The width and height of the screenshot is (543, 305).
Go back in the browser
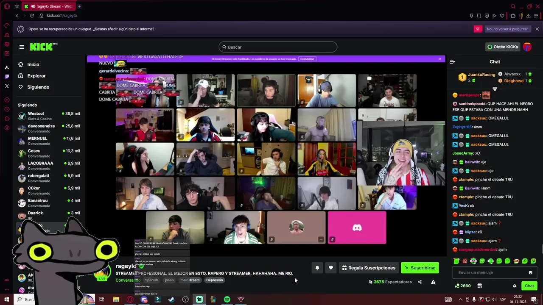point(17,16)
